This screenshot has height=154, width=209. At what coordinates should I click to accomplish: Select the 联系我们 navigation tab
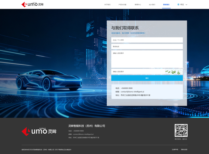coord(166,5)
